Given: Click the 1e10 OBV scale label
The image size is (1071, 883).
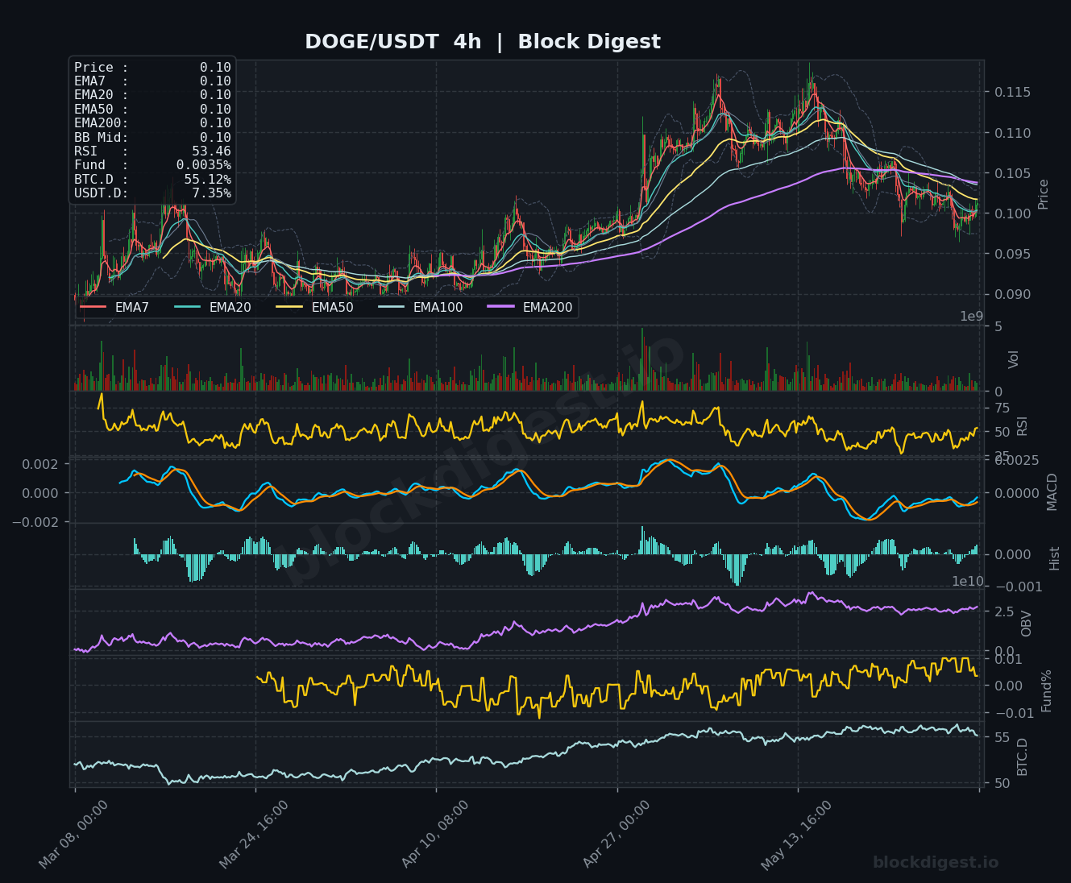Looking at the screenshot, I should (968, 582).
